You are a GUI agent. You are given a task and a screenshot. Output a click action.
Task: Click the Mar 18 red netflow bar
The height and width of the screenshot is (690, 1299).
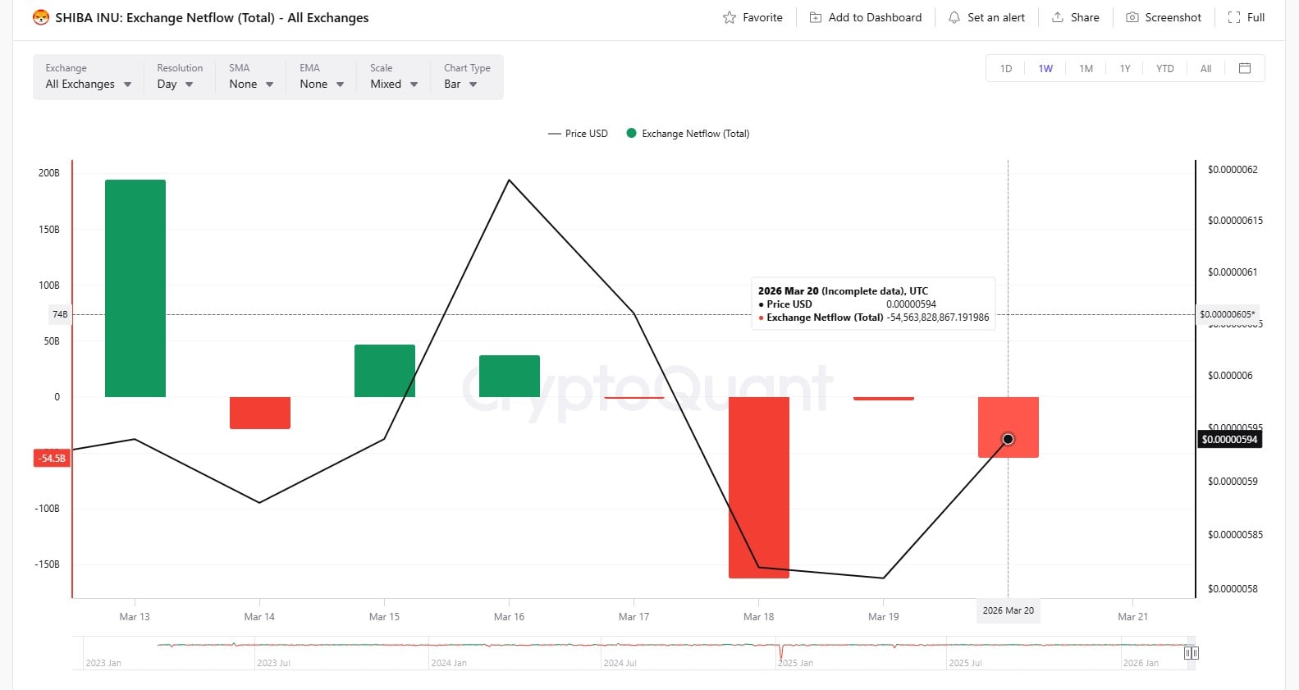point(758,487)
